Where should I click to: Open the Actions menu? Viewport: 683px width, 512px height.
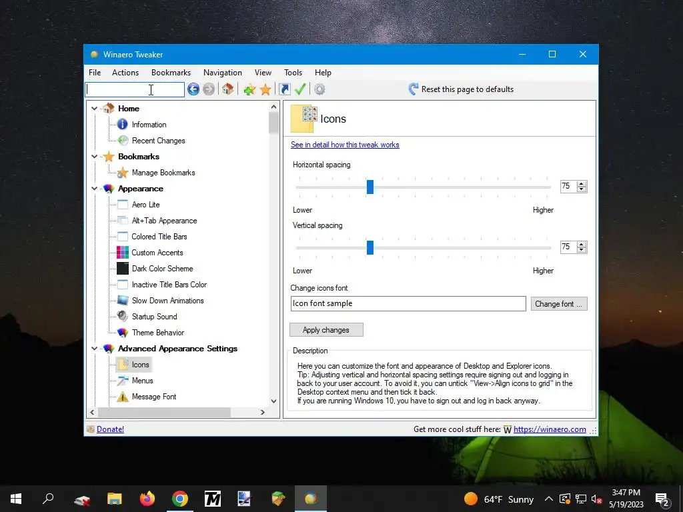click(x=125, y=73)
